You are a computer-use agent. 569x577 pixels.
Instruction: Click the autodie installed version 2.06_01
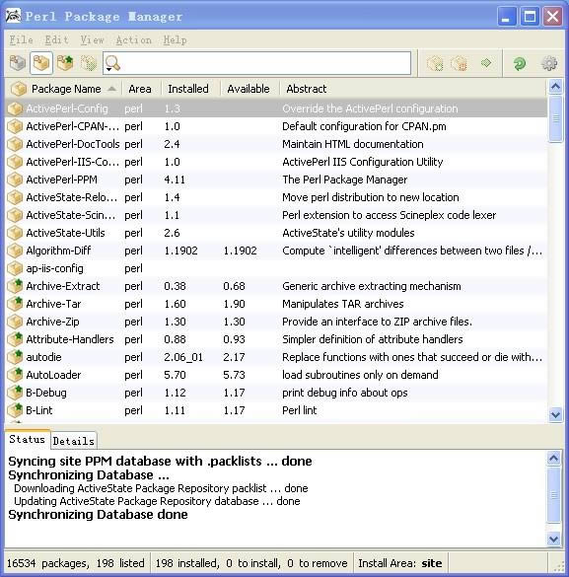183,357
